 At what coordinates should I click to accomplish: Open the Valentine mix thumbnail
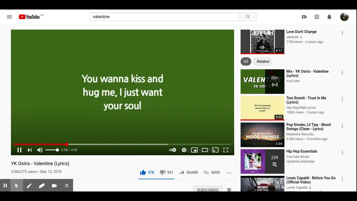tap(262, 82)
